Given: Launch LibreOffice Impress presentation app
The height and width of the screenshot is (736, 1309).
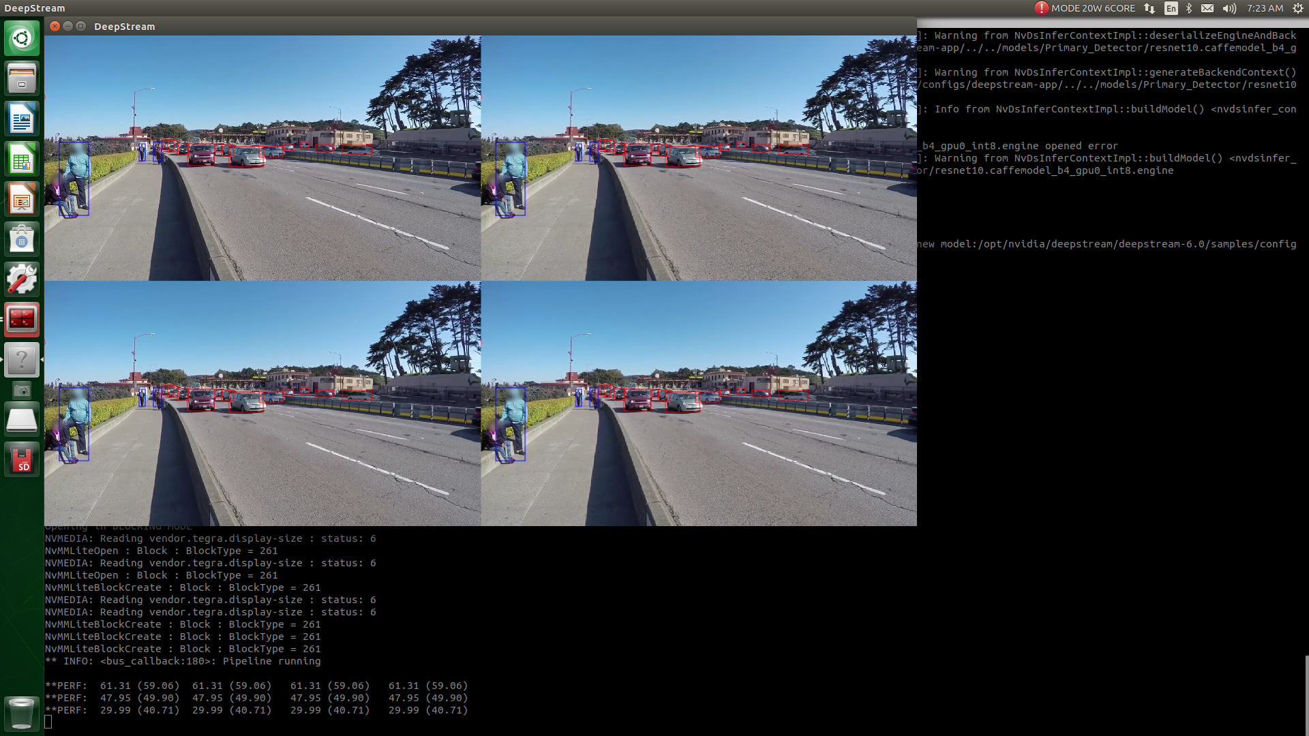Looking at the screenshot, I should coord(22,199).
